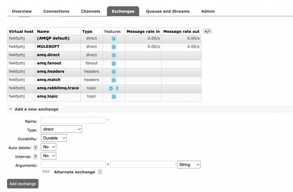
Task: Open the Queues and Streams tab
Action: coord(168,11)
